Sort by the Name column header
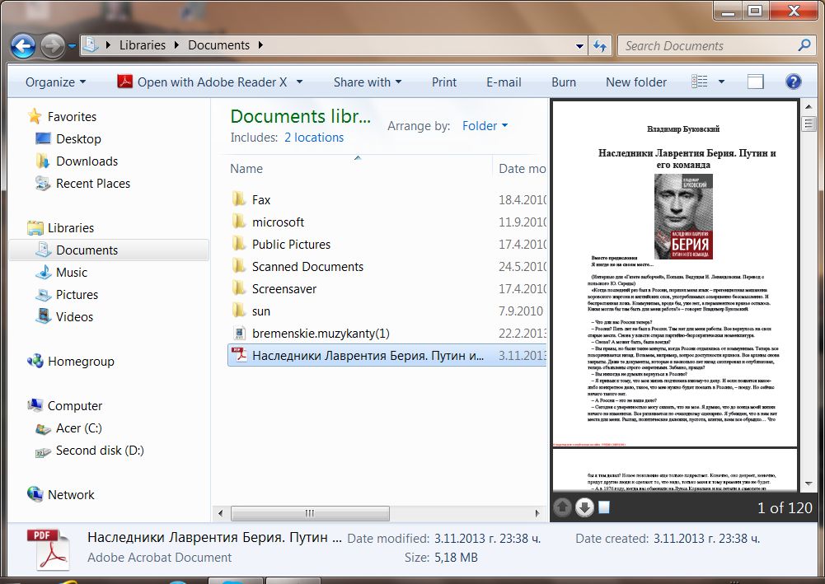Screen dimensions: 825x584 pyautogui.click(x=246, y=169)
